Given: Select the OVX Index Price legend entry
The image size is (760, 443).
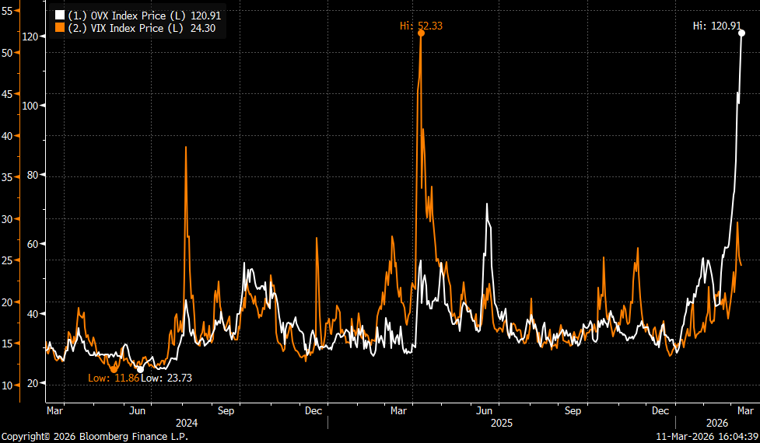Looking at the screenshot, I should 135,15.
